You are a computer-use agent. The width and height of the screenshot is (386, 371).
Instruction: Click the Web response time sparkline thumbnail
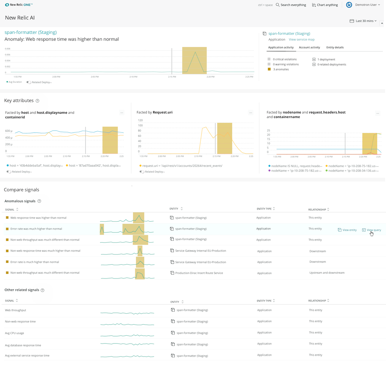(127, 218)
